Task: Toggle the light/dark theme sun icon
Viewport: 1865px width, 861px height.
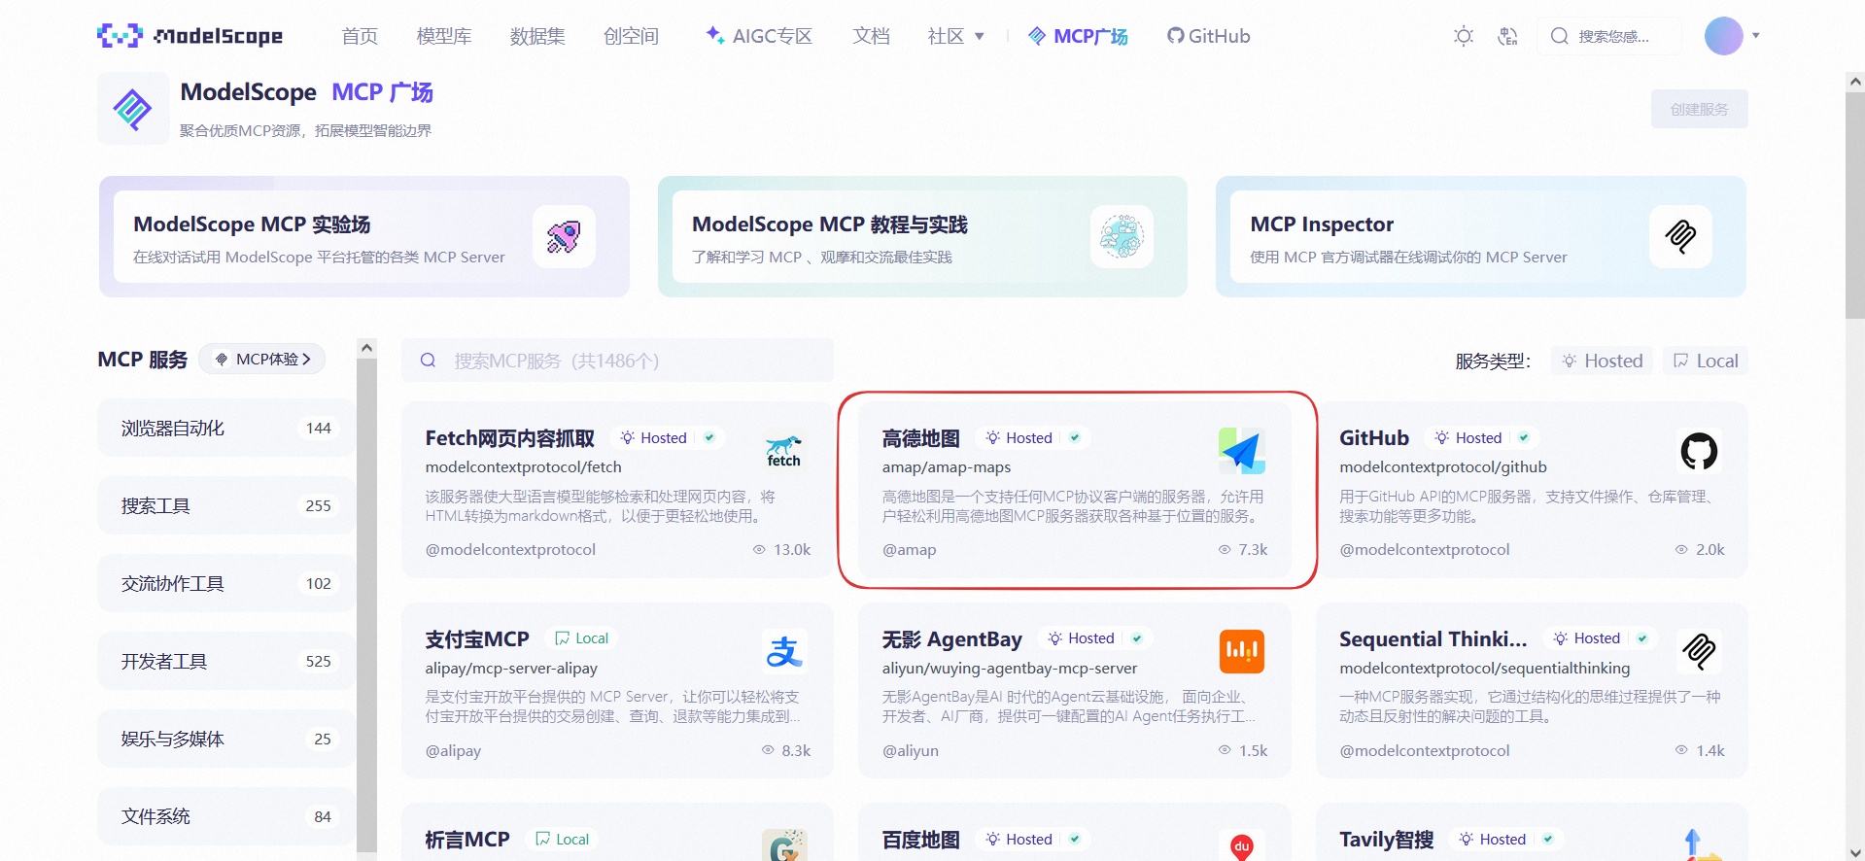Action: pos(1464,36)
